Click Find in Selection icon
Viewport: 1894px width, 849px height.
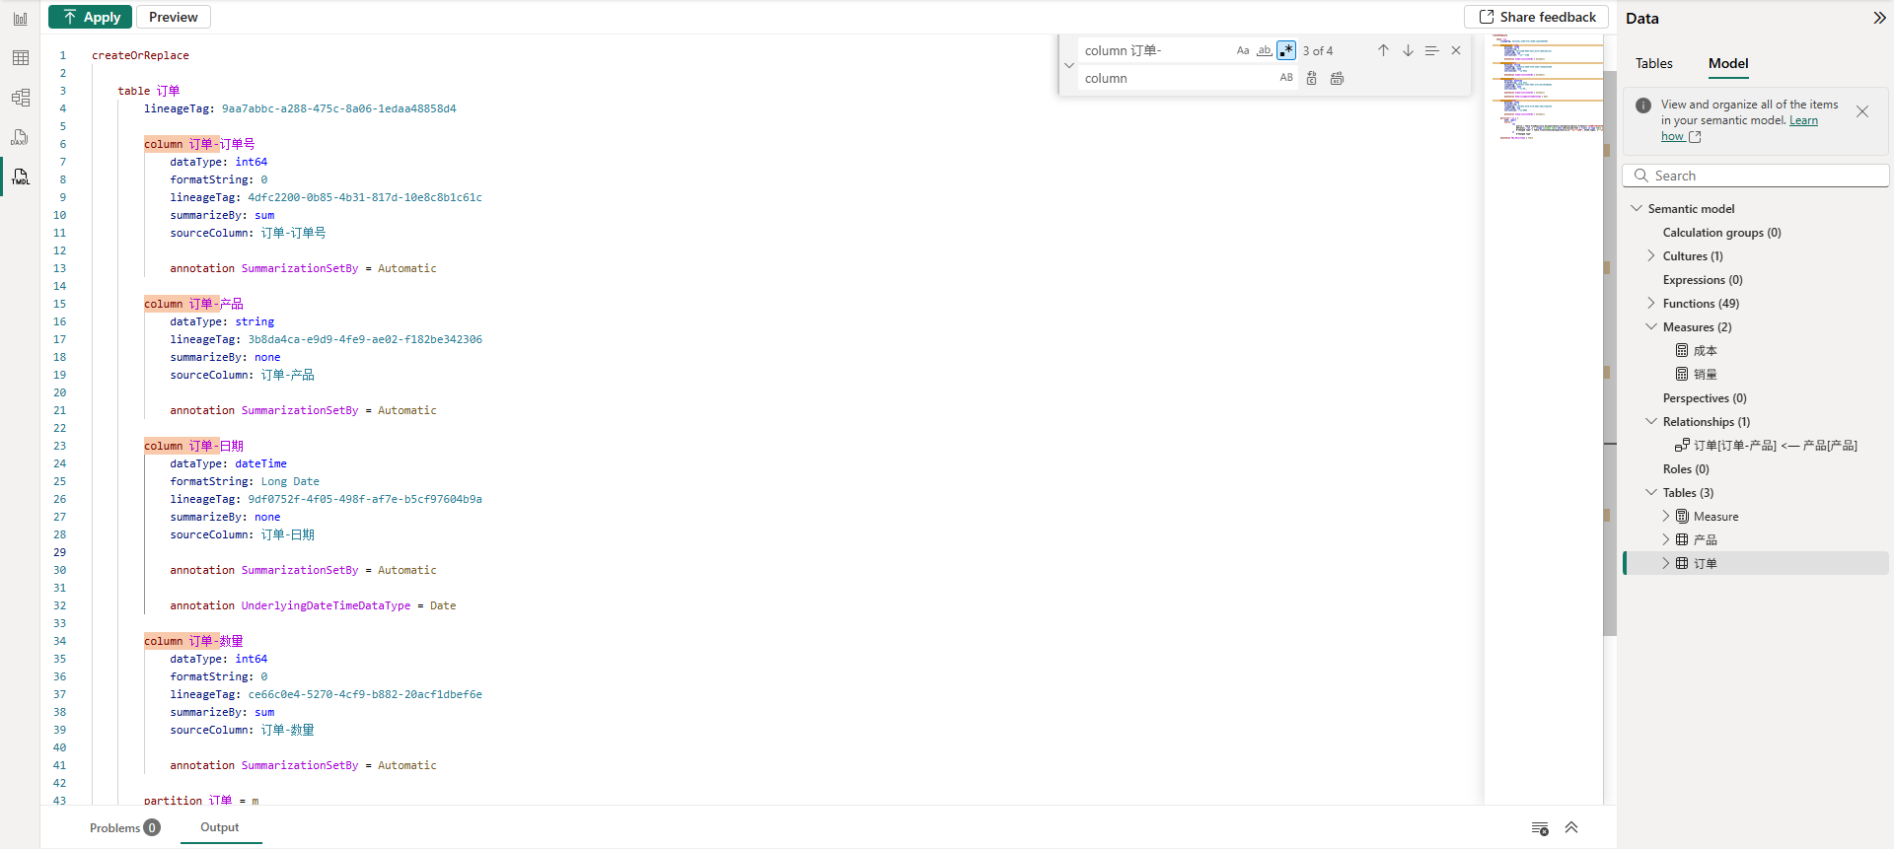click(x=1431, y=50)
